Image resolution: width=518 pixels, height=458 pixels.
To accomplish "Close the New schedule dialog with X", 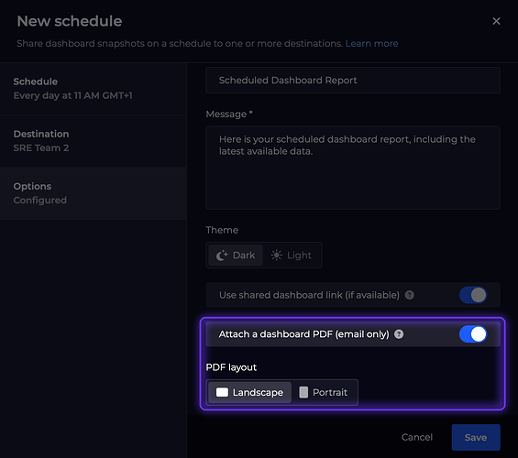I will (496, 21).
